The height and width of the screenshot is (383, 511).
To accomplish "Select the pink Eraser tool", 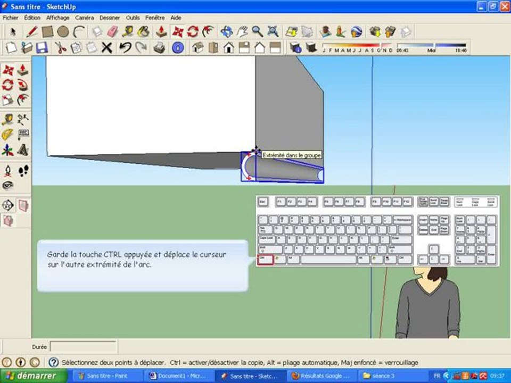I will click(x=112, y=32).
